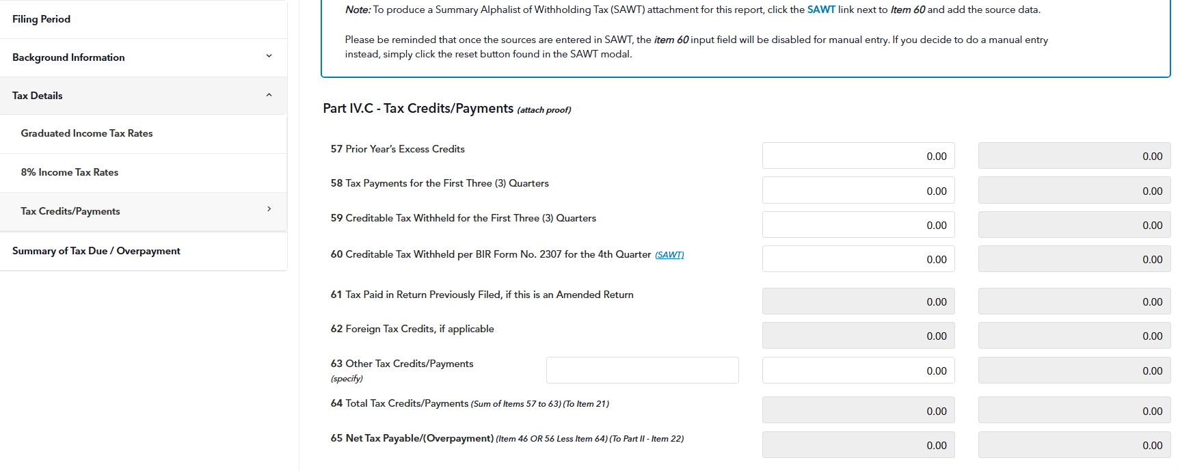
Task: Click the Item 65 Net Tax Payable first field
Action: (x=858, y=444)
